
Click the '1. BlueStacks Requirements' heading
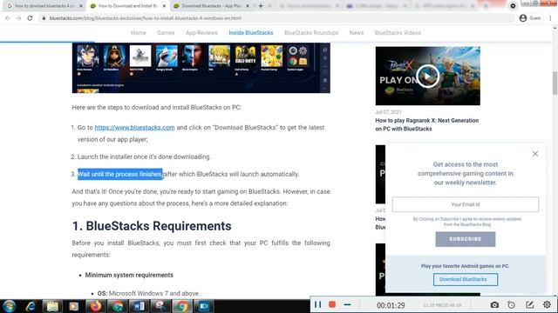pos(152,226)
